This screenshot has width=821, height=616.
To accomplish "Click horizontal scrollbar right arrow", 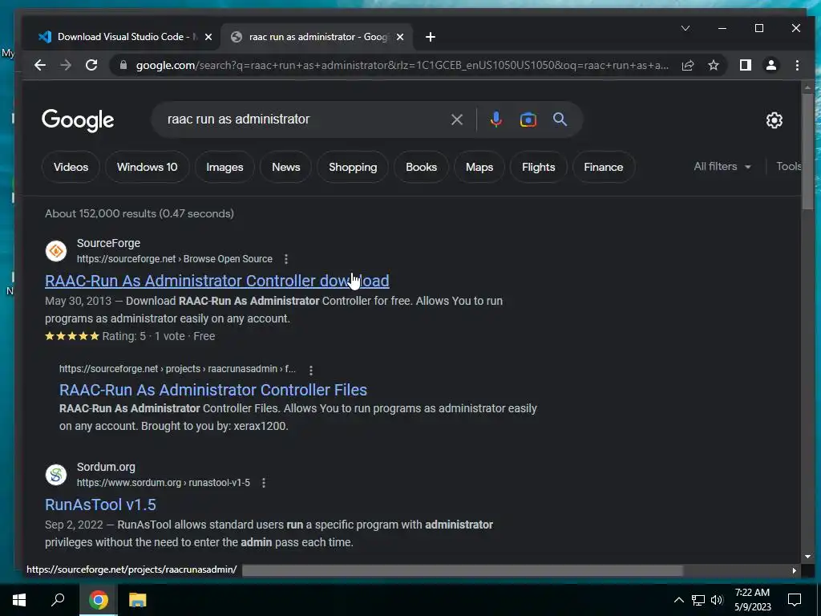I will pos(794,570).
